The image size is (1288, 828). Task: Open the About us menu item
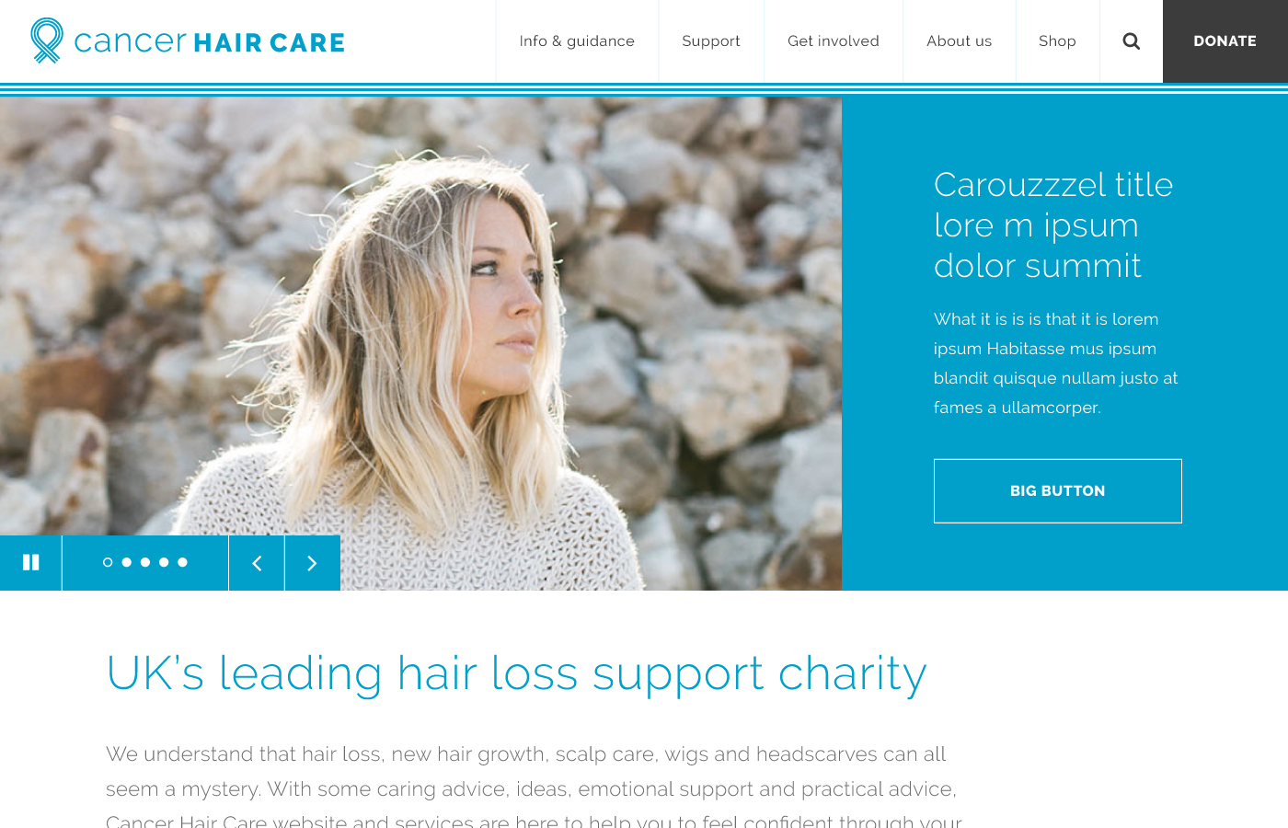pyautogui.click(x=960, y=41)
